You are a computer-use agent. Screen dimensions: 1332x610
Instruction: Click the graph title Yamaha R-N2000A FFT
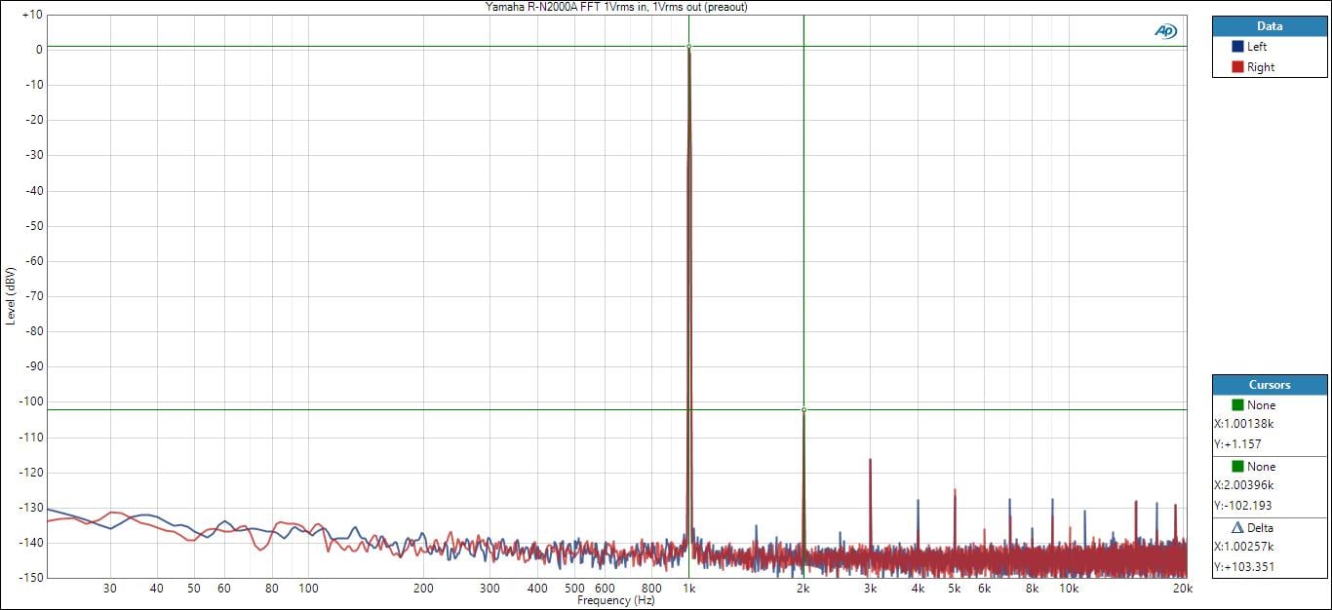pos(616,7)
